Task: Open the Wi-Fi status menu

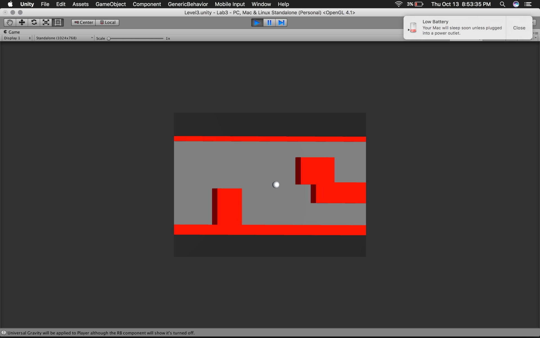Action: [x=399, y=4]
